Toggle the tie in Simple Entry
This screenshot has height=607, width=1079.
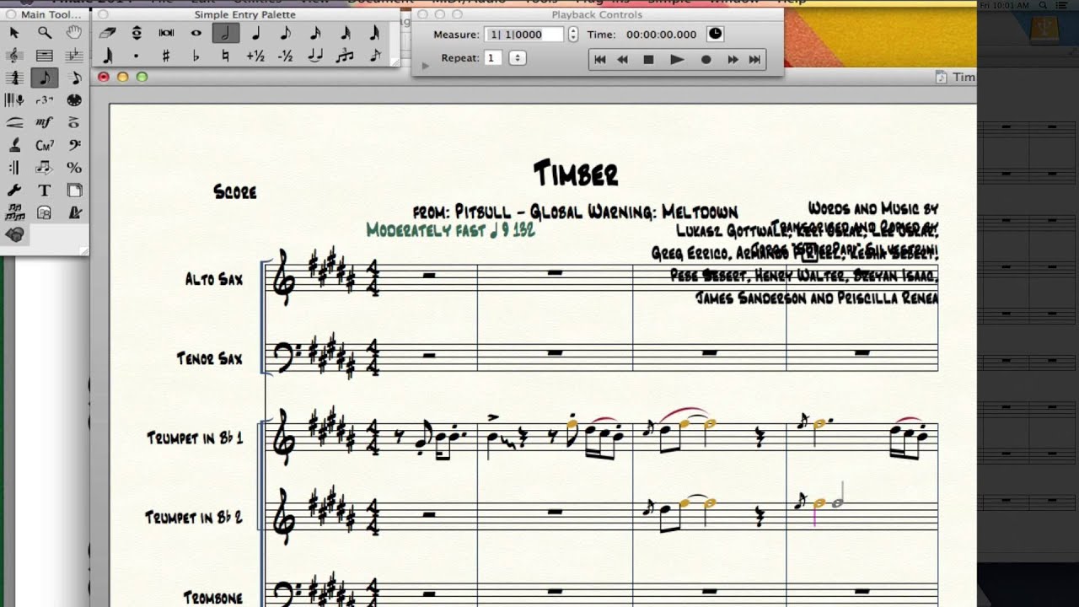pos(314,56)
